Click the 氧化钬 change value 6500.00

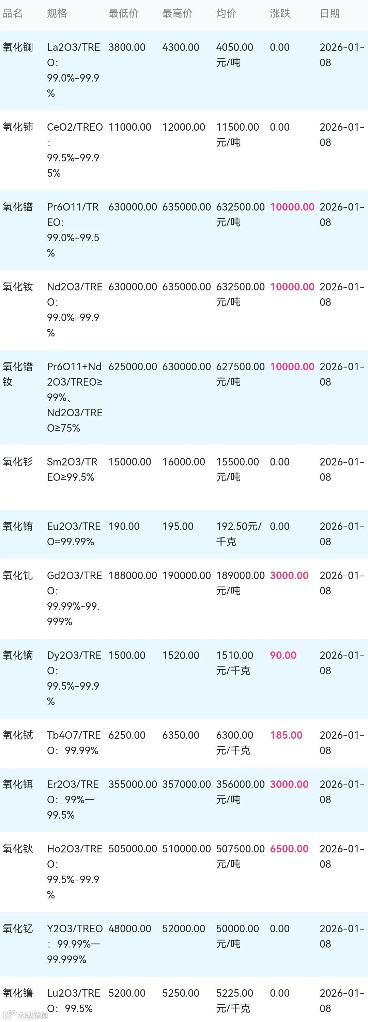pos(289,849)
